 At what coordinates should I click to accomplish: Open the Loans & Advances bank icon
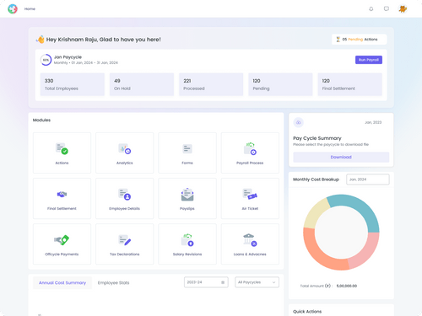pyautogui.click(x=250, y=240)
